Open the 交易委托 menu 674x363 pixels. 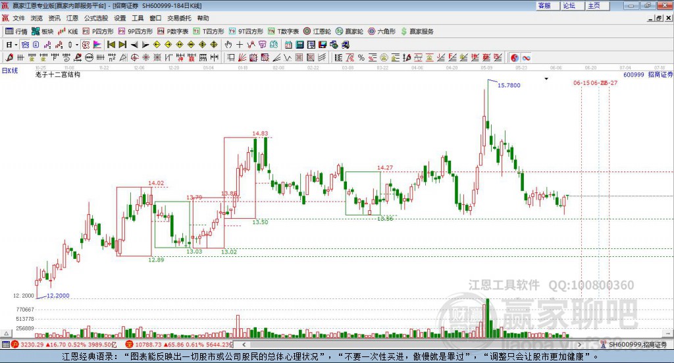coord(179,18)
